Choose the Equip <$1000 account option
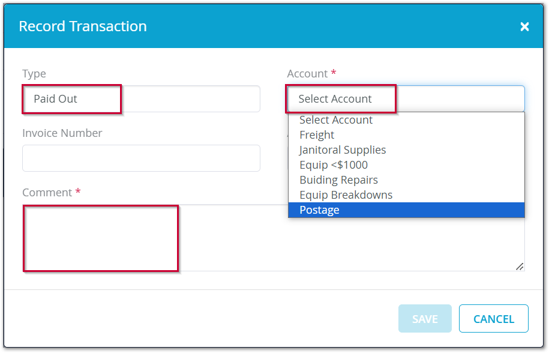This screenshot has width=549, height=353. pos(334,165)
